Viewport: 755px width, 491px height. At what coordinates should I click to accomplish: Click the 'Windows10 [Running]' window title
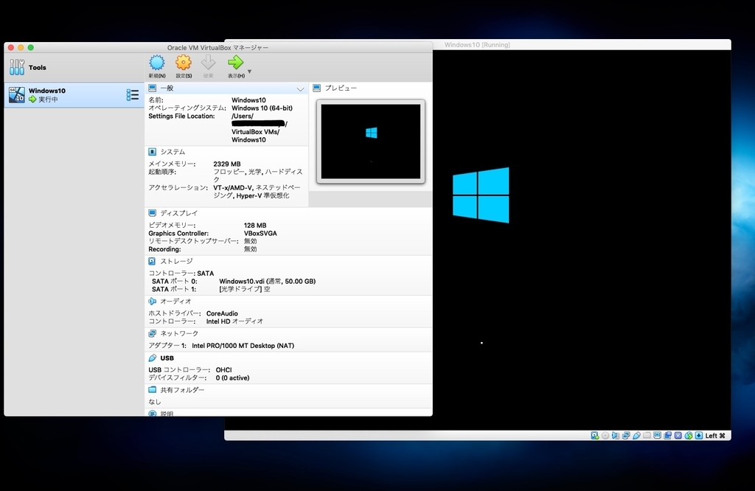[x=477, y=45]
